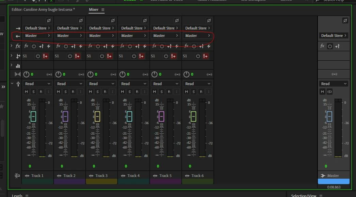The image size is (356, 197).
Task: Click Track 1 volume value 0
Action: click(30, 166)
